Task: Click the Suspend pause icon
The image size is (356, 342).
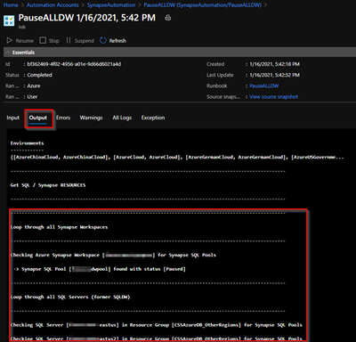Action: click(x=69, y=40)
